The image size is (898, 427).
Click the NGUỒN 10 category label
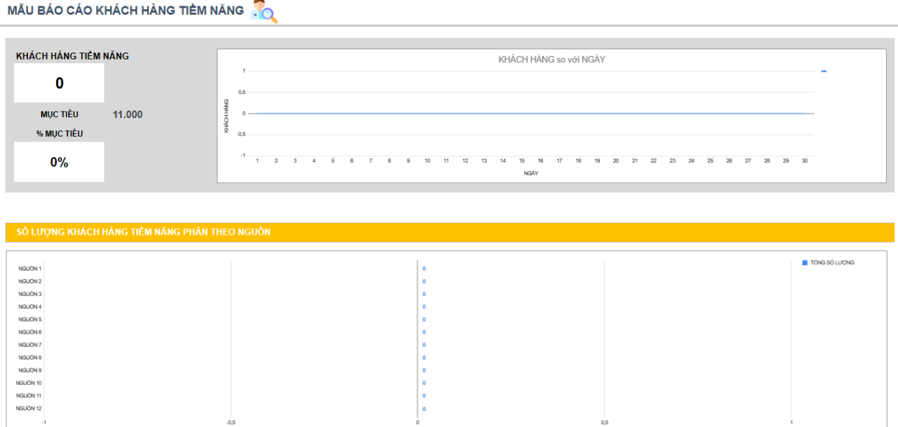(x=29, y=383)
